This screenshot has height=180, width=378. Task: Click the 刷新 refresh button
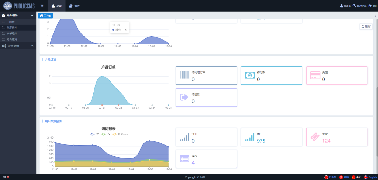(366, 26)
